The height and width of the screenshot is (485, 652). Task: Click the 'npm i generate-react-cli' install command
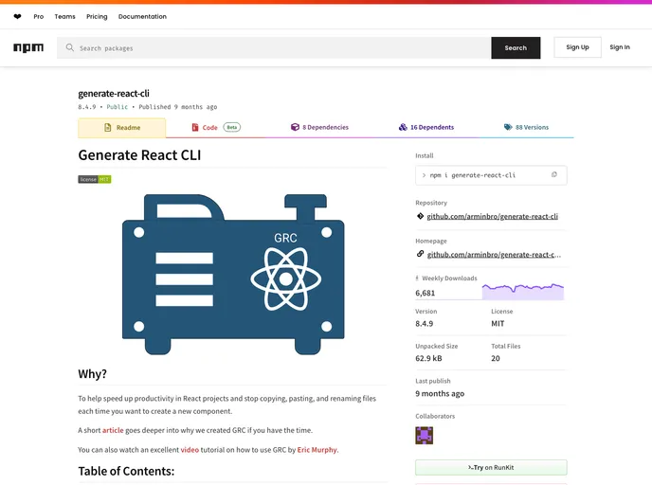coord(472,175)
